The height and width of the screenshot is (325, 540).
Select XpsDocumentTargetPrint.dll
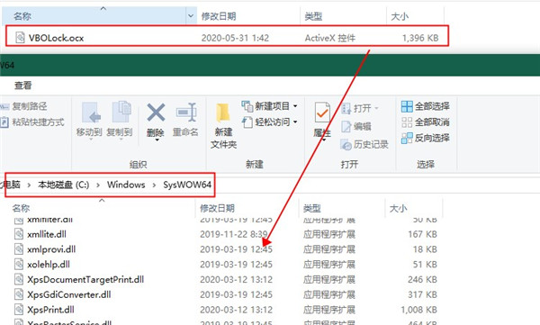point(85,279)
